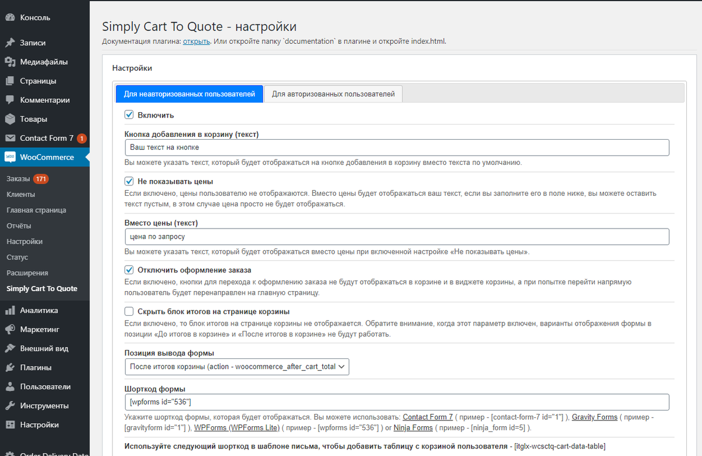This screenshot has width=702, height=456.
Task: Click the Комментарии speech bubble icon
Action: click(x=10, y=100)
